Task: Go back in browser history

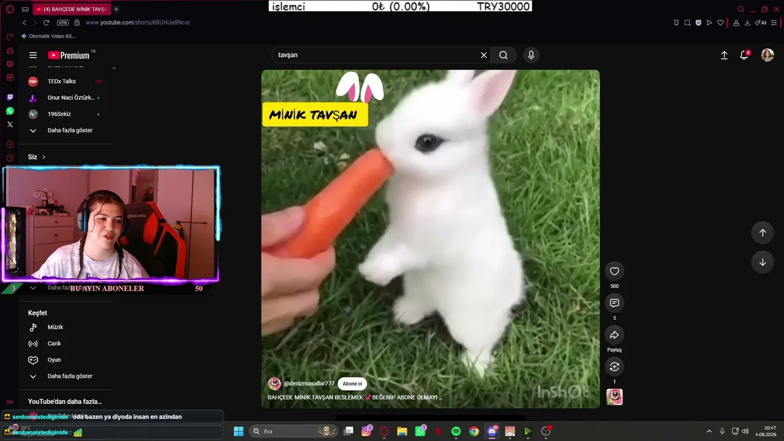Action: (24, 23)
